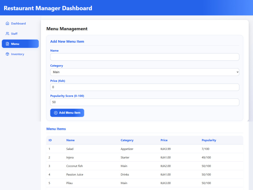253x190 pixels.
Task: Click the Ksh1.00 price in Injera row
Action: 165,158
